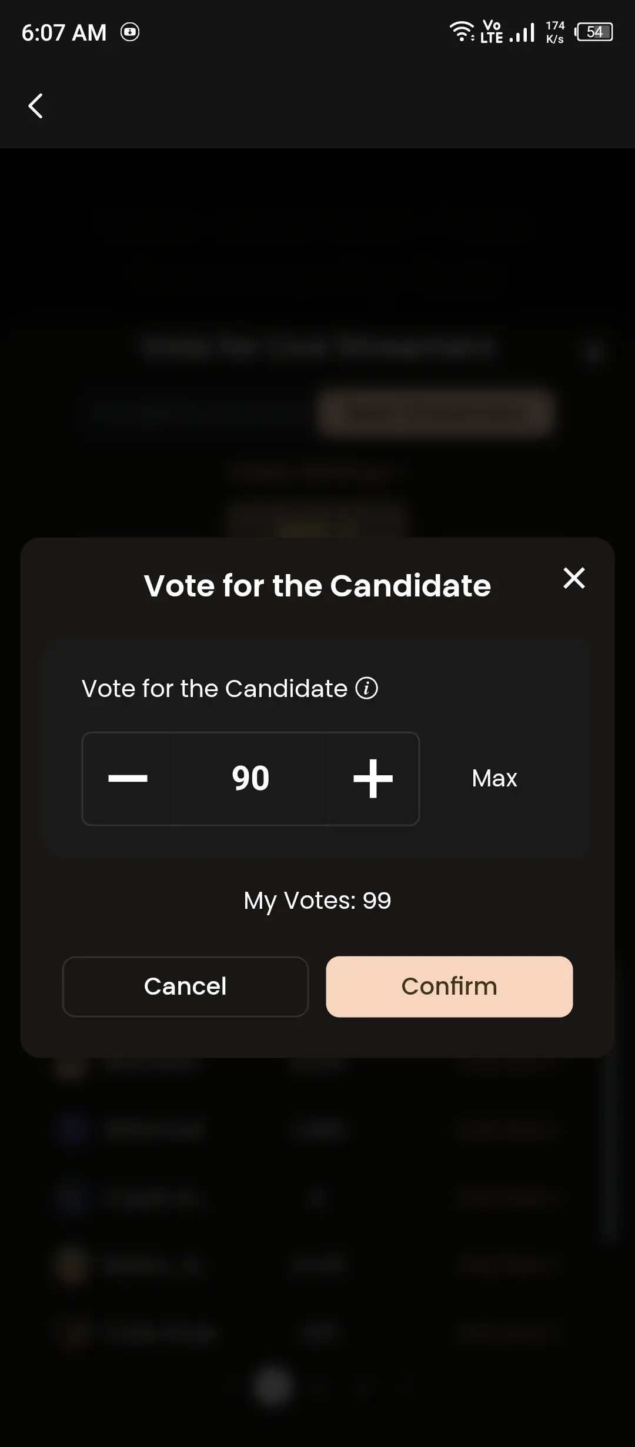The width and height of the screenshot is (635, 1447).
Task: Tap the battery level indicator
Action: [594, 32]
